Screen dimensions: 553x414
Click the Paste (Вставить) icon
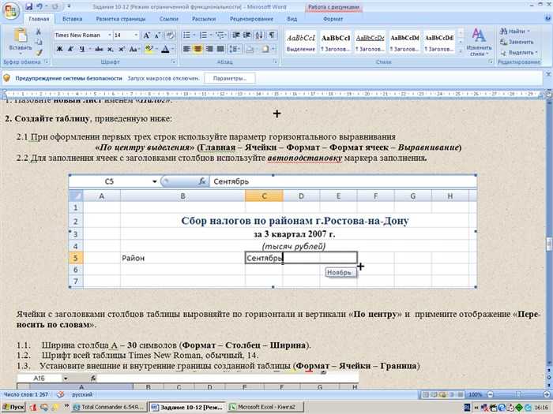click(x=21, y=35)
